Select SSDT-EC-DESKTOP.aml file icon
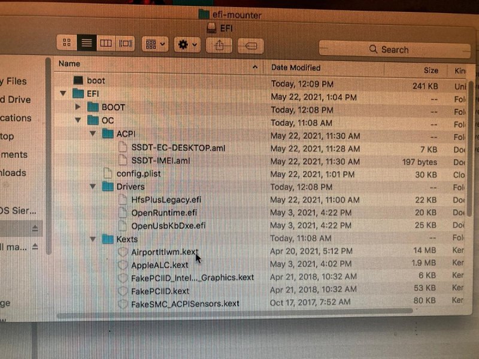 (x=123, y=147)
